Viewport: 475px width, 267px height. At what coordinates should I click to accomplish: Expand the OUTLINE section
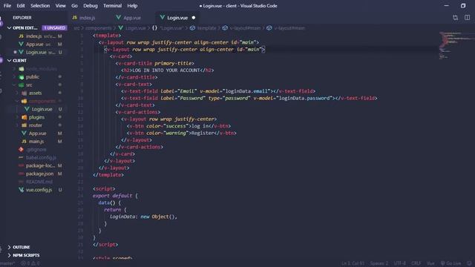[x=9, y=247]
